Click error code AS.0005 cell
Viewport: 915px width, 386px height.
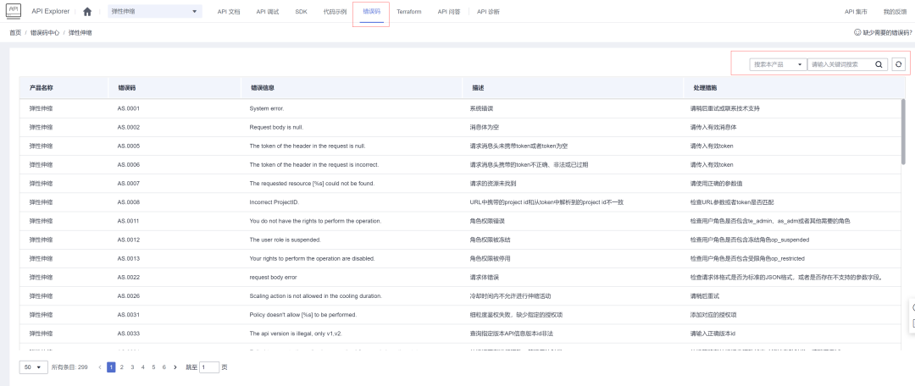pyautogui.click(x=129, y=146)
